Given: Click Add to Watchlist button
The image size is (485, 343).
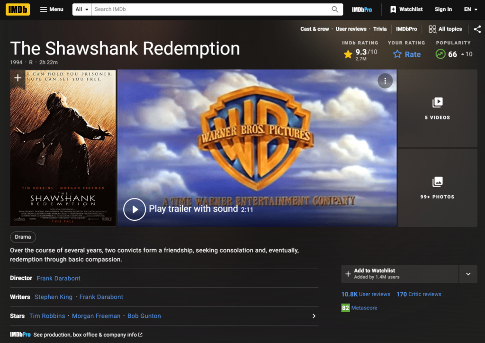Looking at the screenshot, I should (x=400, y=274).
